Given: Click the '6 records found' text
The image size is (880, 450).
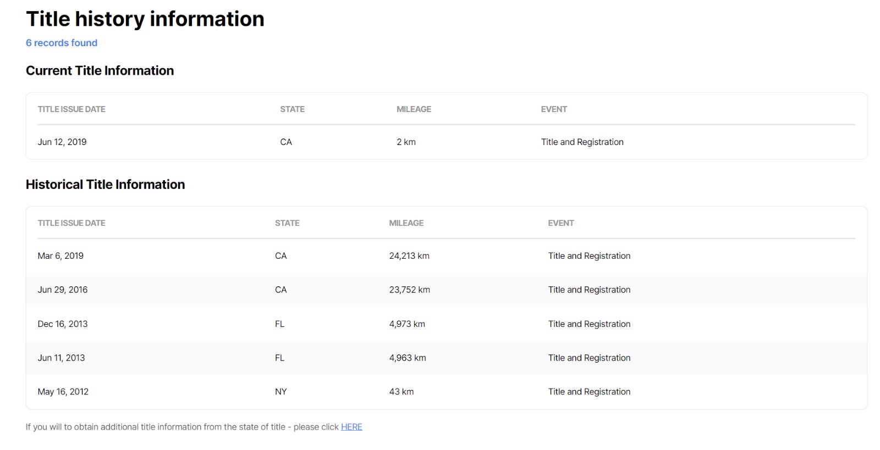Looking at the screenshot, I should [x=62, y=43].
